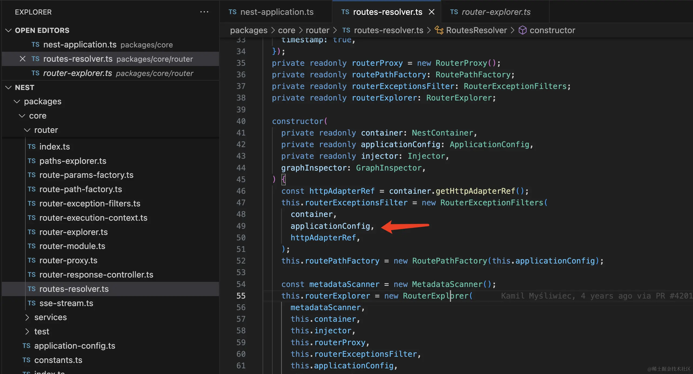Screen dimensions: 693x374
Task: Click TS icon beside index.ts in router folder
Action: (x=32, y=147)
